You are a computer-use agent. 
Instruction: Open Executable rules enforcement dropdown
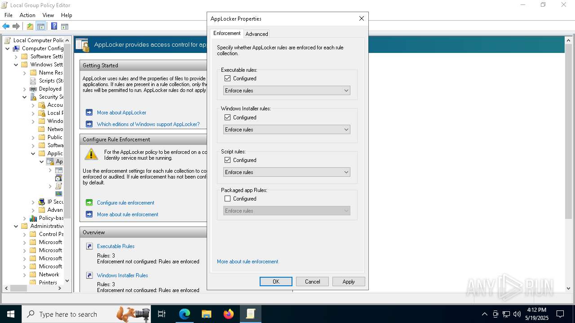(287, 91)
